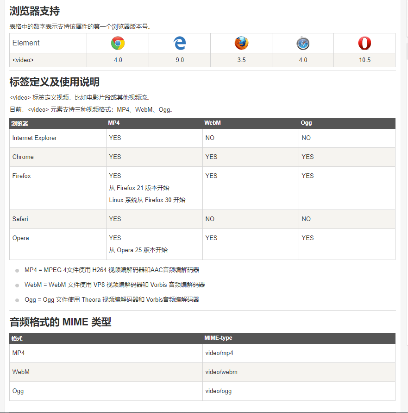Select the Element header cell
Image resolution: width=408 pixels, height=413 pixels.
[x=48, y=43]
